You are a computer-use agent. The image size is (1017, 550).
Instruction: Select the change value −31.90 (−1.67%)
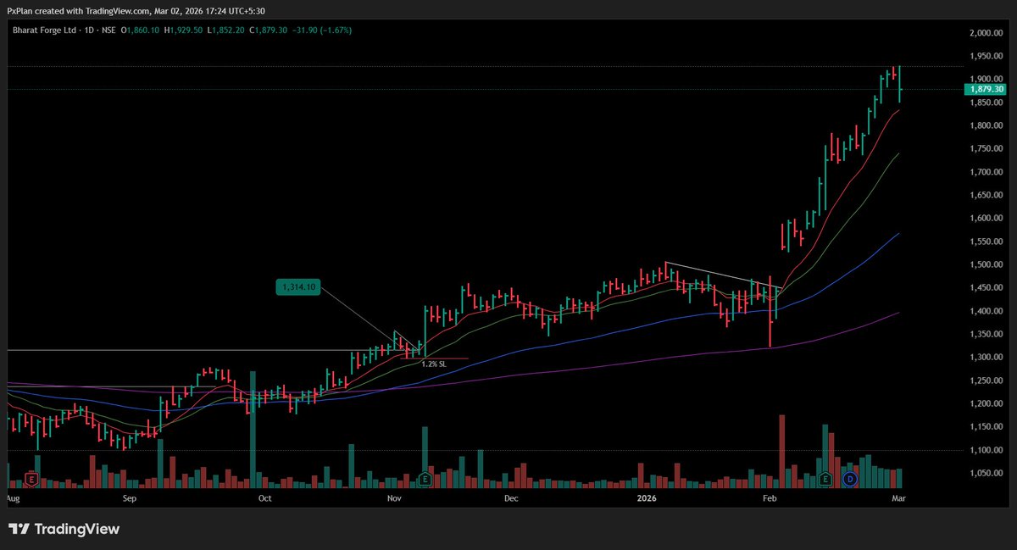[324, 30]
